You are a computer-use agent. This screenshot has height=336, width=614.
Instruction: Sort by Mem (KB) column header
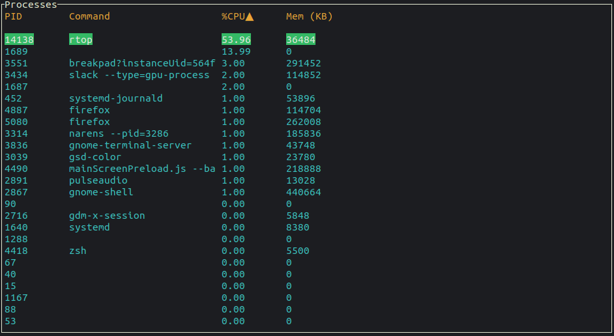click(x=310, y=16)
